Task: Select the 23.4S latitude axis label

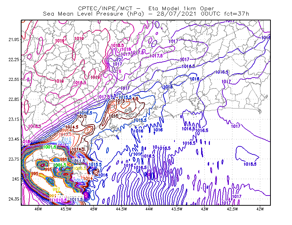Action: [x=14, y=139]
